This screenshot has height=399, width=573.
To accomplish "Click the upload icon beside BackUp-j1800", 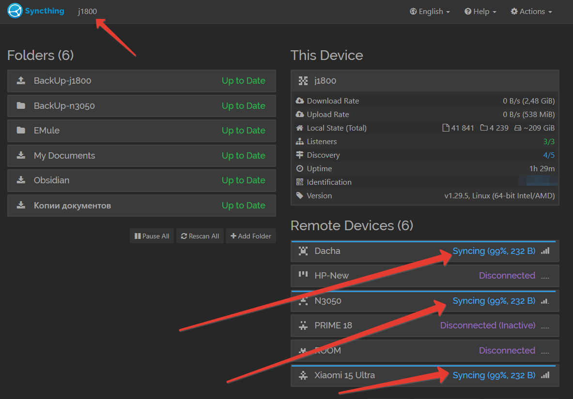I will (21, 80).
